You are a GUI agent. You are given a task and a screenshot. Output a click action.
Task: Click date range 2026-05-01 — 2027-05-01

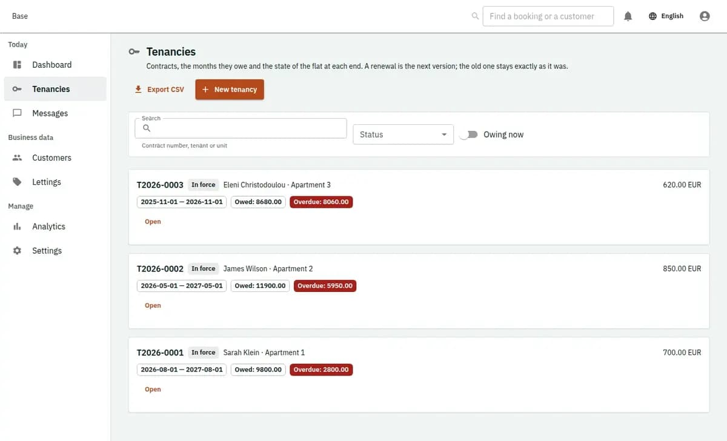[182, 286]
